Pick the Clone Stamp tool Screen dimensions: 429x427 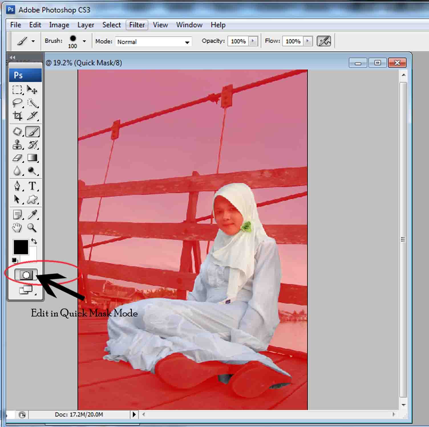(17, 145)
